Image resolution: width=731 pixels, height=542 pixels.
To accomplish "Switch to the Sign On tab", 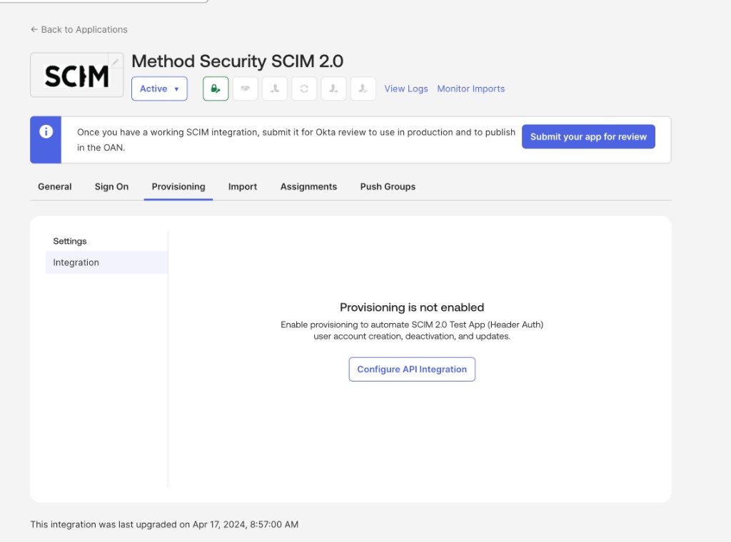I will pyautogui.click(x=111, y=187).
